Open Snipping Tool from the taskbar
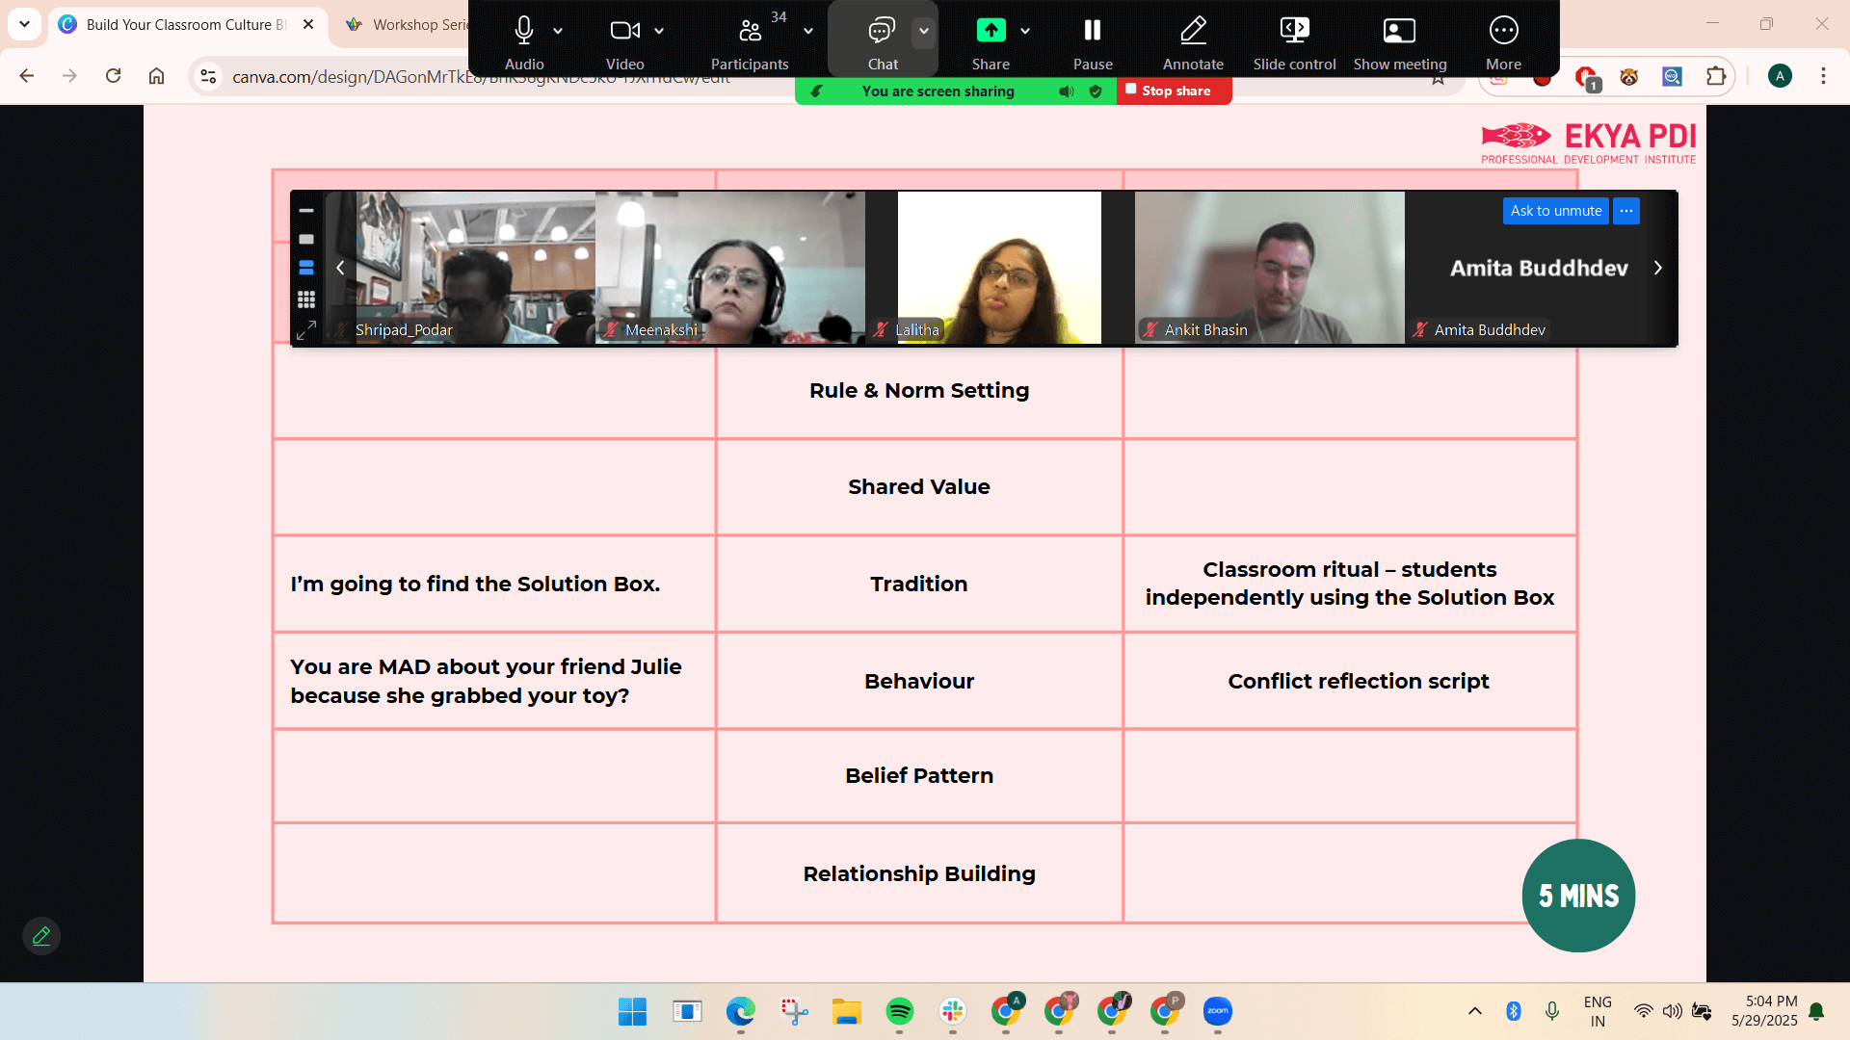The width and height of the screenshot is (1850, 1040). (793, 1011)
